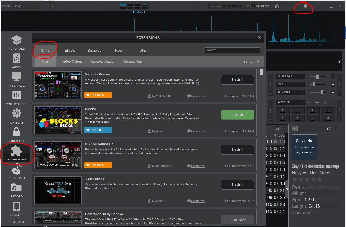Switch to the Effects tab

(69, 51)
